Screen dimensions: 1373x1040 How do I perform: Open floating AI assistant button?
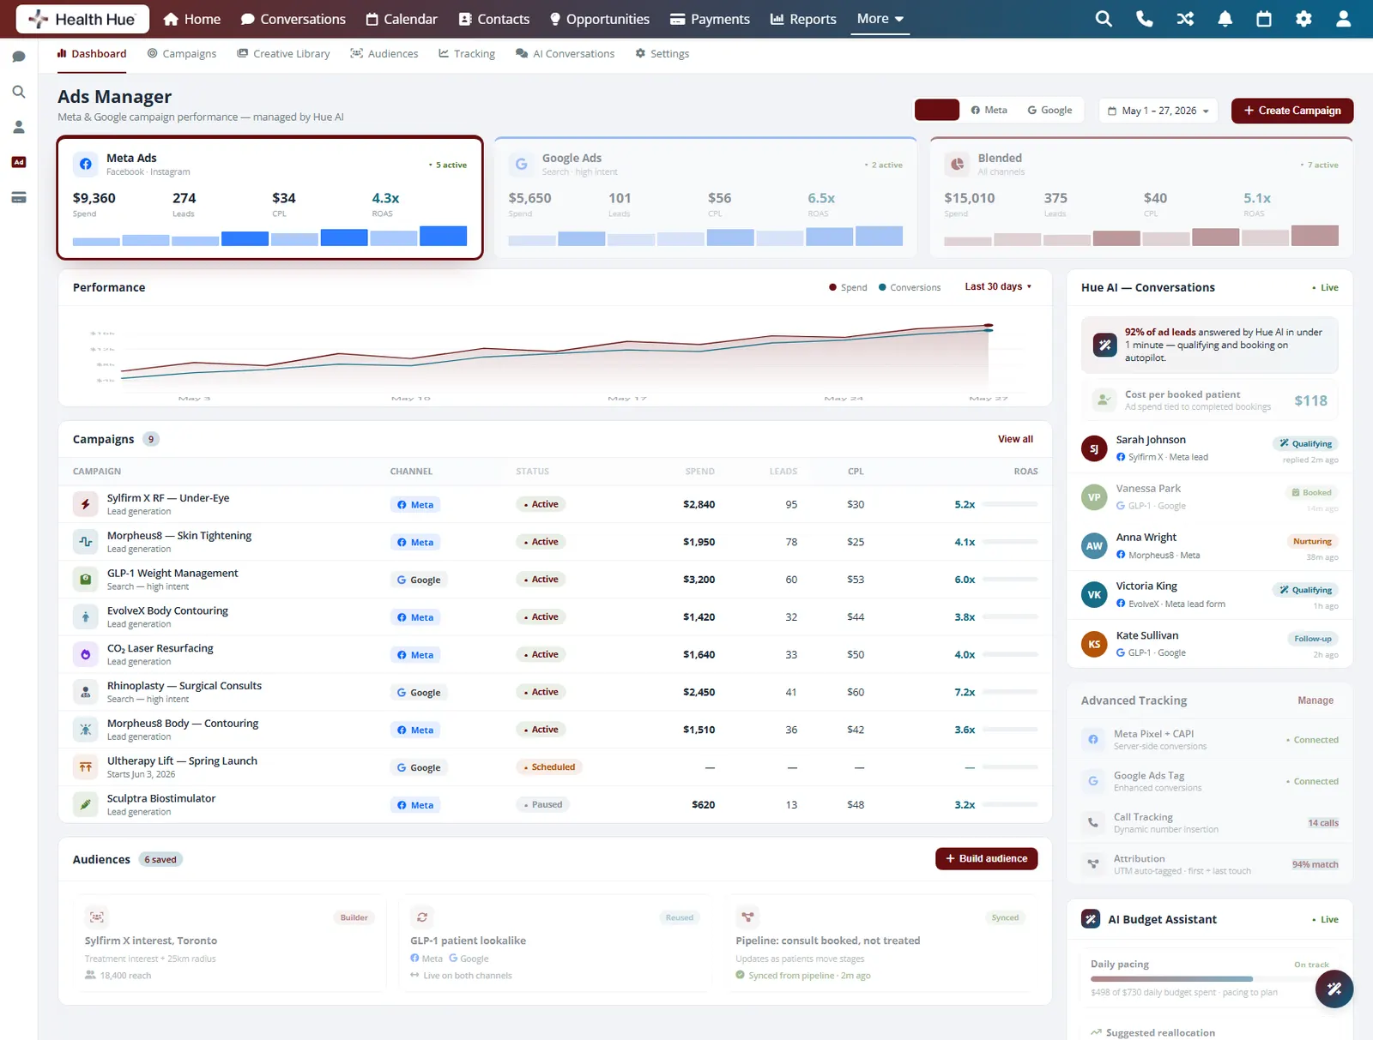pyautogui.click(x=1334, y=989)
